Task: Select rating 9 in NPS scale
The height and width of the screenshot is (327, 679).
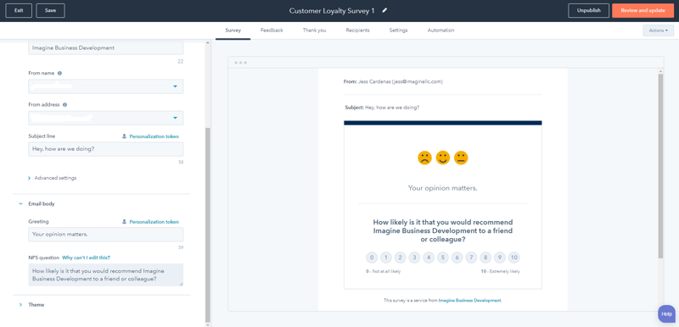Action: pyautogui.click(x=500, y=258)
